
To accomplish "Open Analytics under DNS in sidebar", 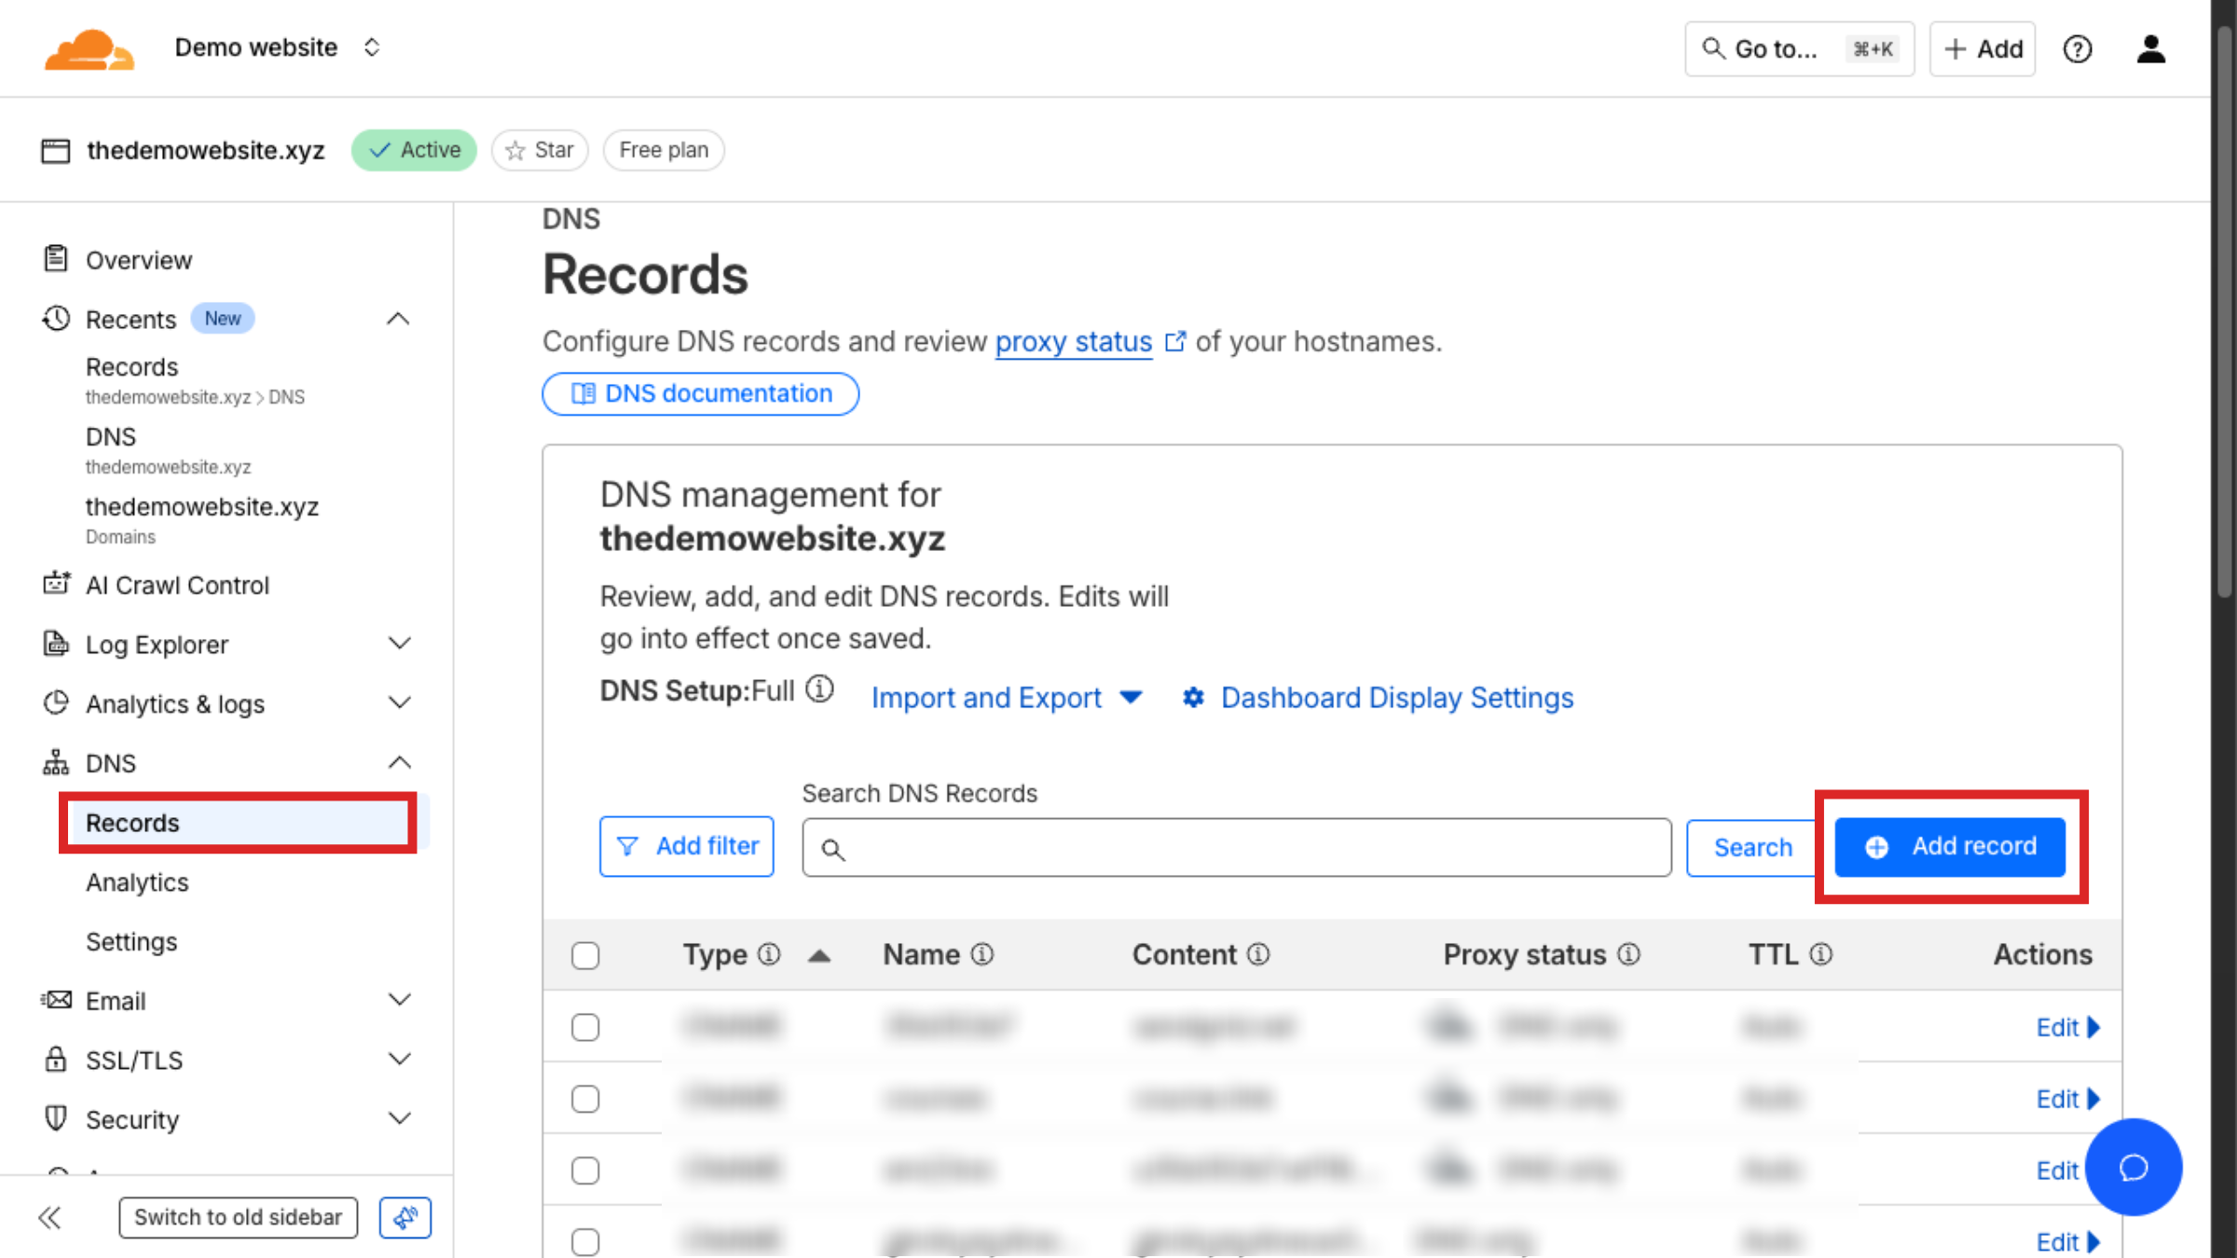I will (x=137, y=882).
